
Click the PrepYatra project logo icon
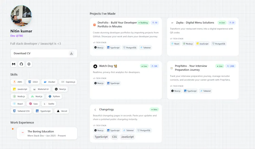171,68
